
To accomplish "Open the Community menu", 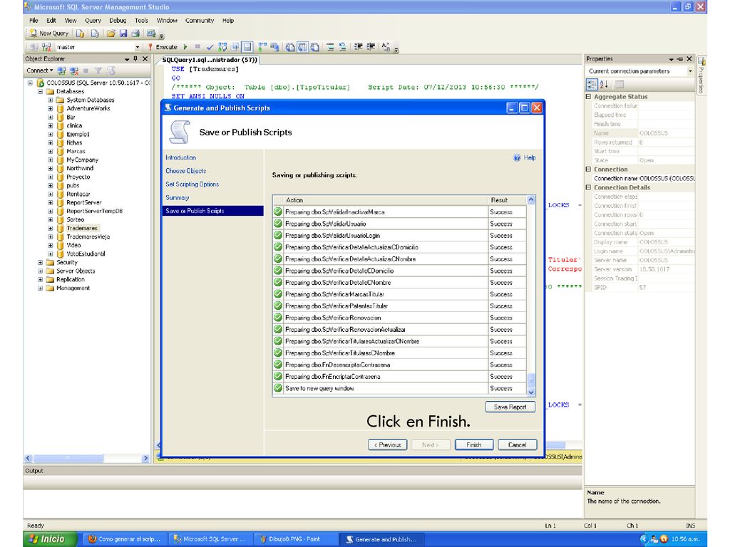I will tap(200, 21).
